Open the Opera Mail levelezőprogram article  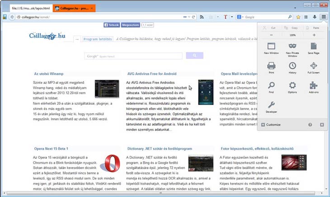(x=239, y=74)
